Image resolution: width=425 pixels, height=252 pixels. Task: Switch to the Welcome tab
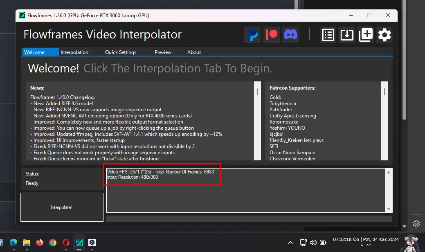[40, 52]
